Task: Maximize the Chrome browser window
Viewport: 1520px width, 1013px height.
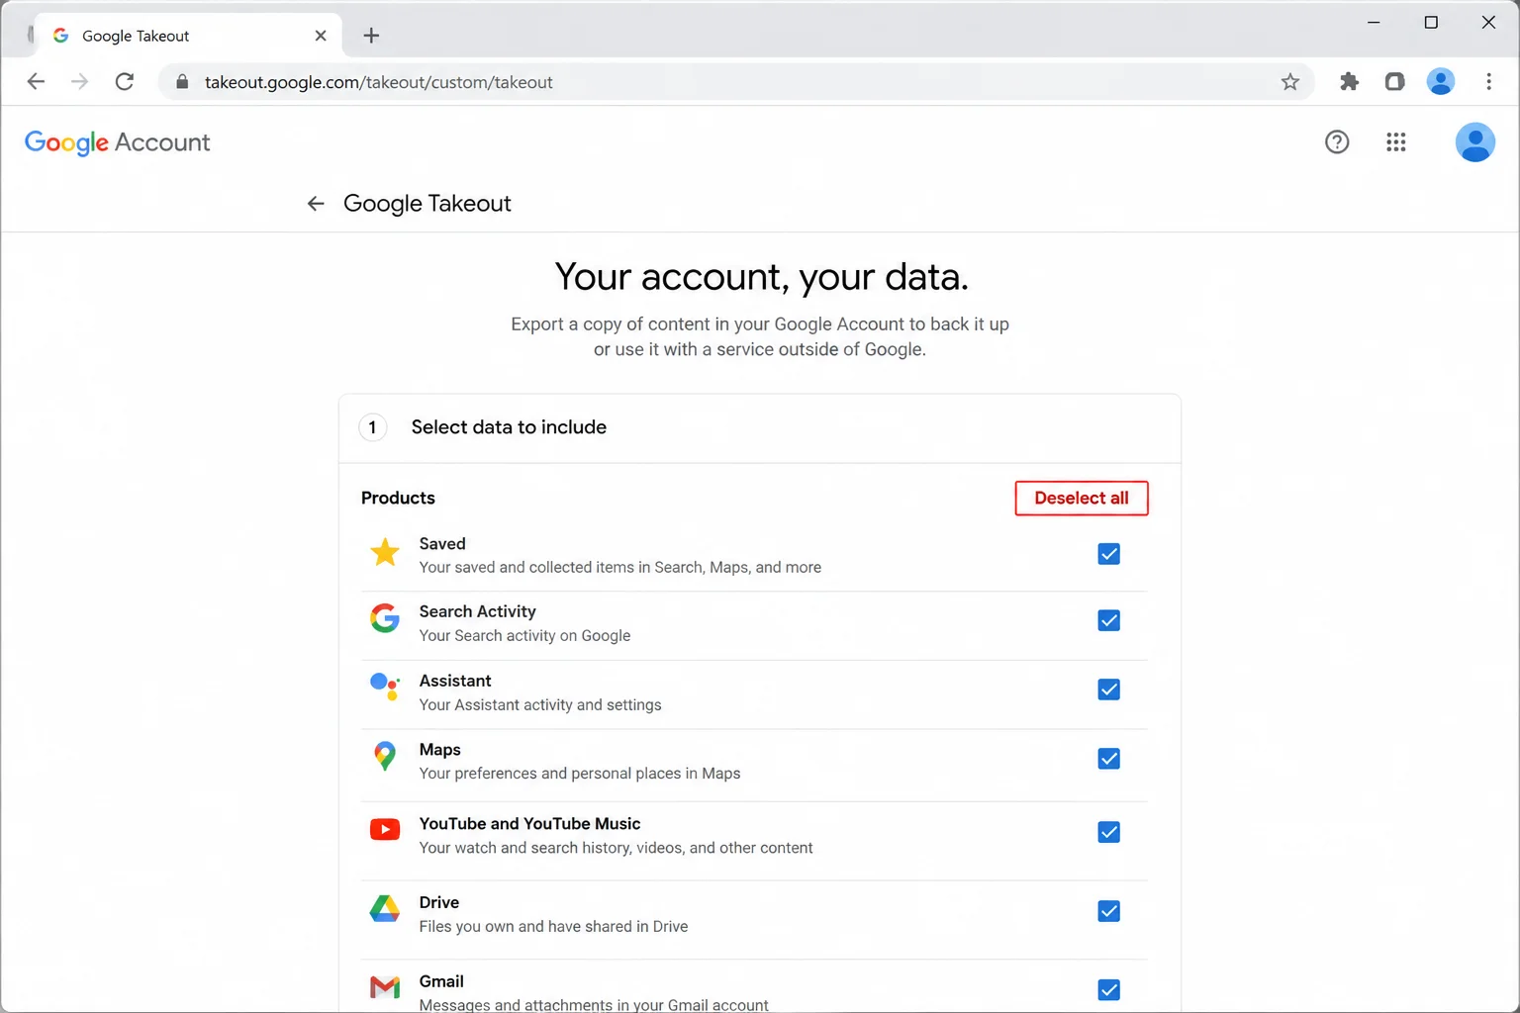Action: tap(1431, 23)
